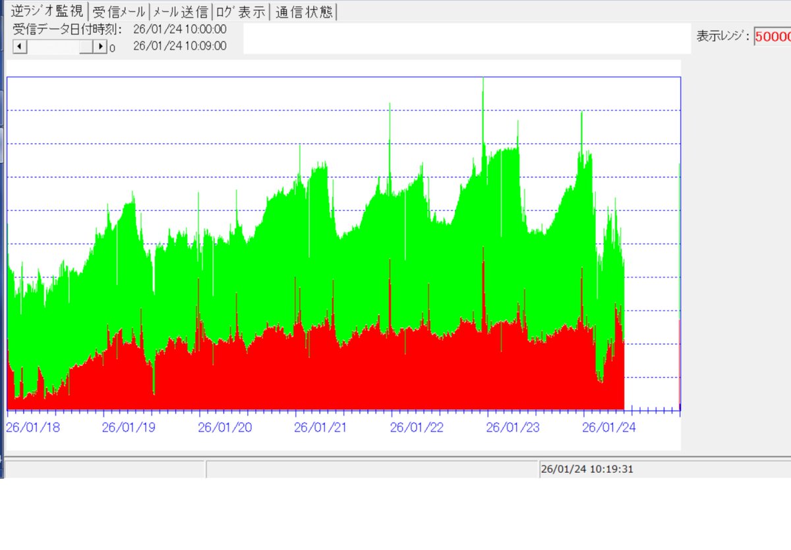This screenshot has width=791, height=550.
Task: Click the scrollbar right arrow button
Action: pos(100,46)
